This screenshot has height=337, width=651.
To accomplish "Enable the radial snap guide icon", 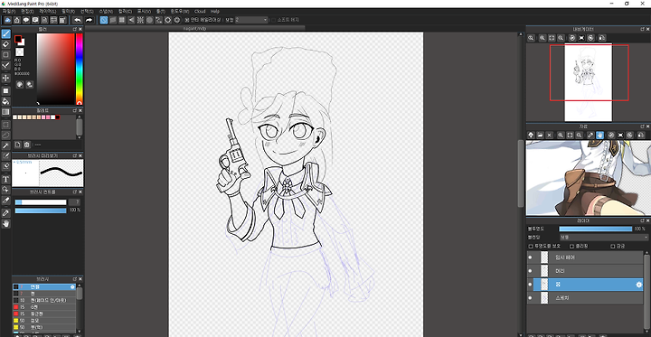I will coord(140,20).
